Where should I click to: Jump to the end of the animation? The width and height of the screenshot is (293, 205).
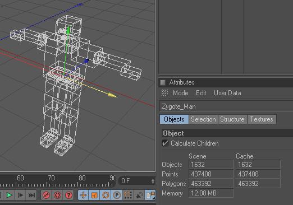coord(31,195)
